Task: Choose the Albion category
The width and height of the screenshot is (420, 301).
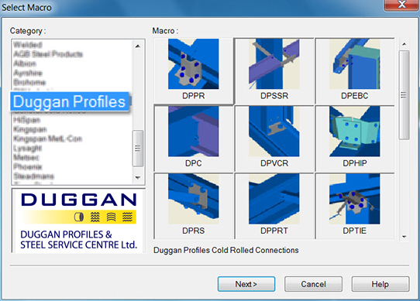Action: click(x=25, y=63)
